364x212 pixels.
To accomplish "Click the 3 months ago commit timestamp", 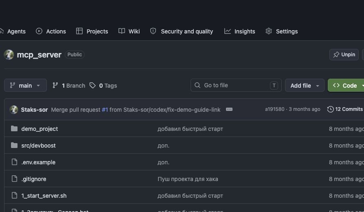I will tap(304, 109).
